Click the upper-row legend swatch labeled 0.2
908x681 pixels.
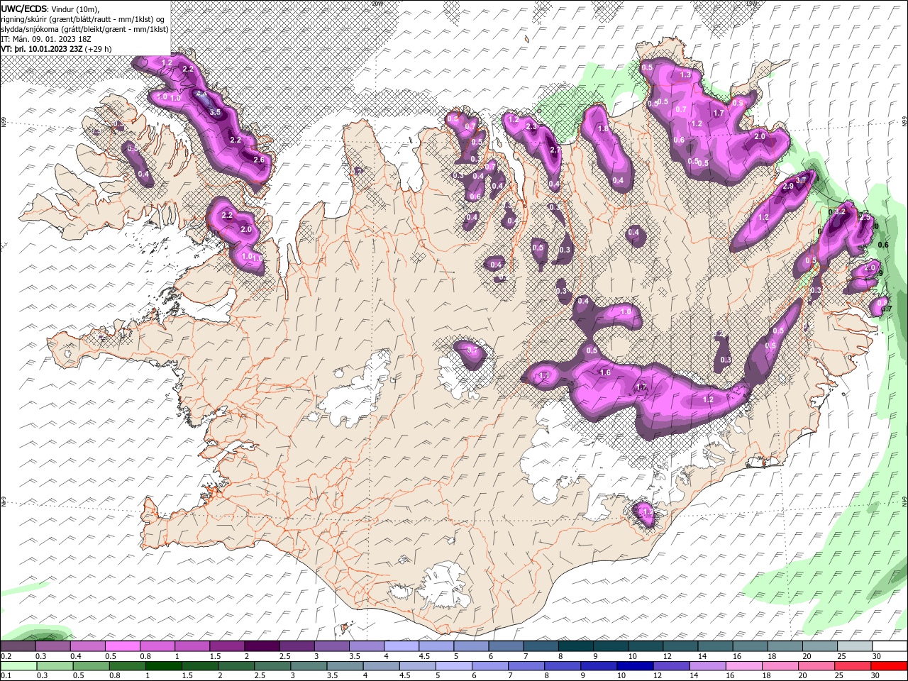tap(18, 646)
